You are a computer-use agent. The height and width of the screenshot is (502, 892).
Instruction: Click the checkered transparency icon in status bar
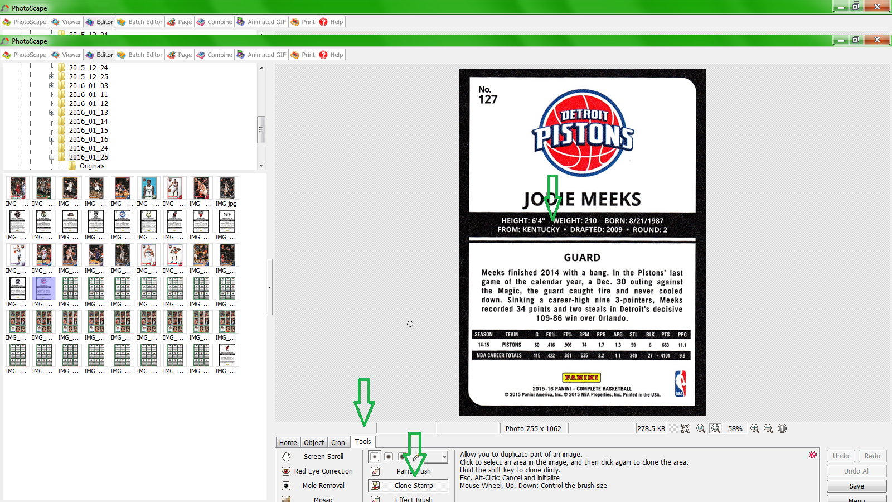point(673,428)
